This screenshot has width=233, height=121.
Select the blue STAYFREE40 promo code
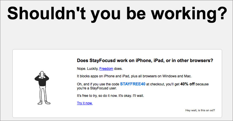[x=132, y=84]
